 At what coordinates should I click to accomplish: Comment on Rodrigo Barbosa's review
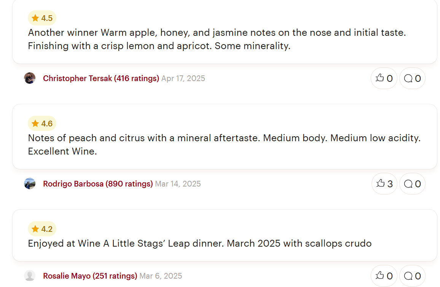coord(412,184)
